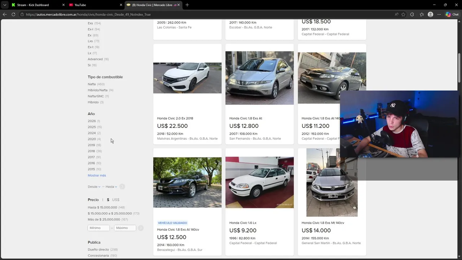Viewport: 462px width, 260px height.
Task: Switch price currency to pesos $
Action: [108, 200]
